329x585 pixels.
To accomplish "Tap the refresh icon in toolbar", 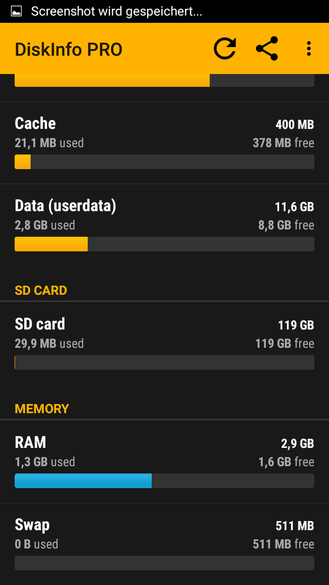I will 225,49.
